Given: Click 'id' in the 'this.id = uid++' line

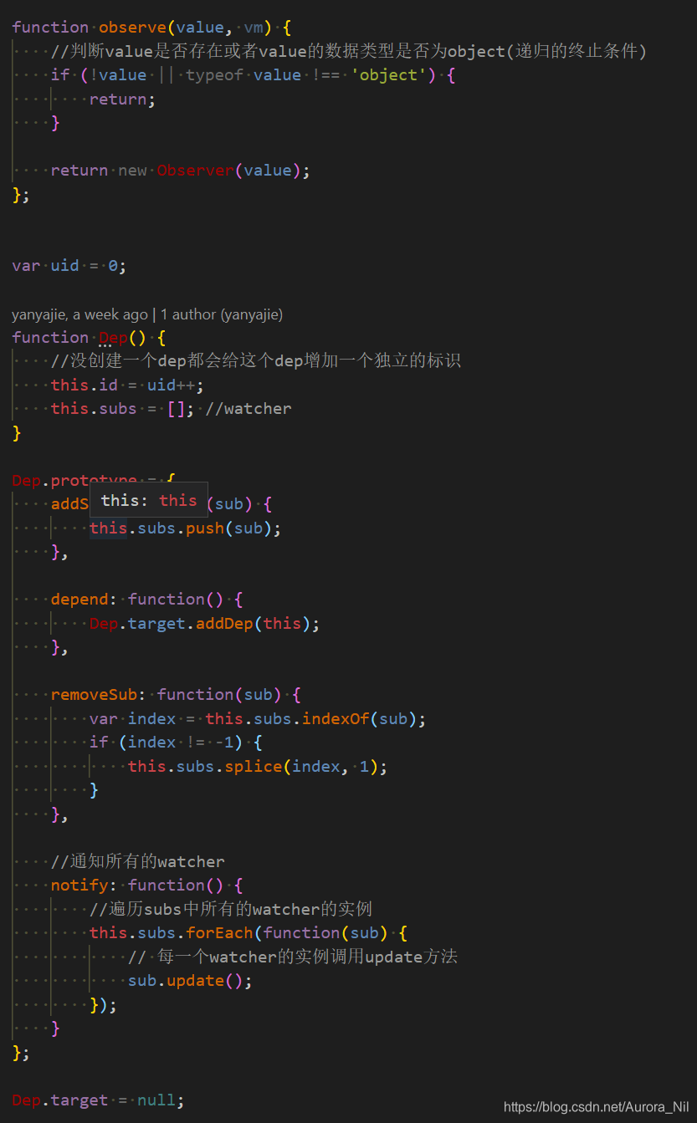Looking at the screenshot, I should (108, 385).
